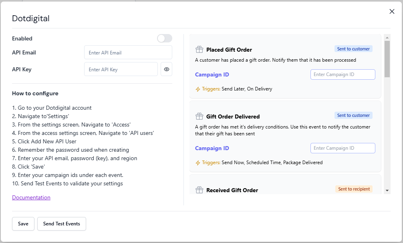This screenshot has width=403, height=243.
Task: Click the 'API Email' label
Action: (24, 53)
